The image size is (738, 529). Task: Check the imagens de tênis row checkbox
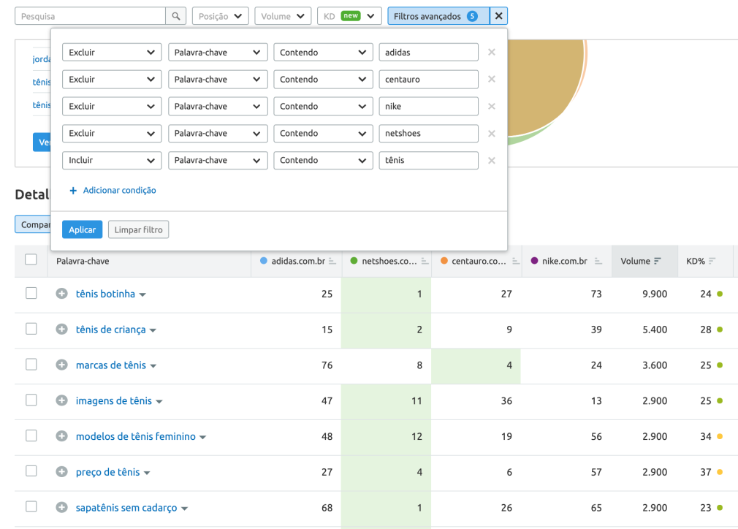pos(31,400)
